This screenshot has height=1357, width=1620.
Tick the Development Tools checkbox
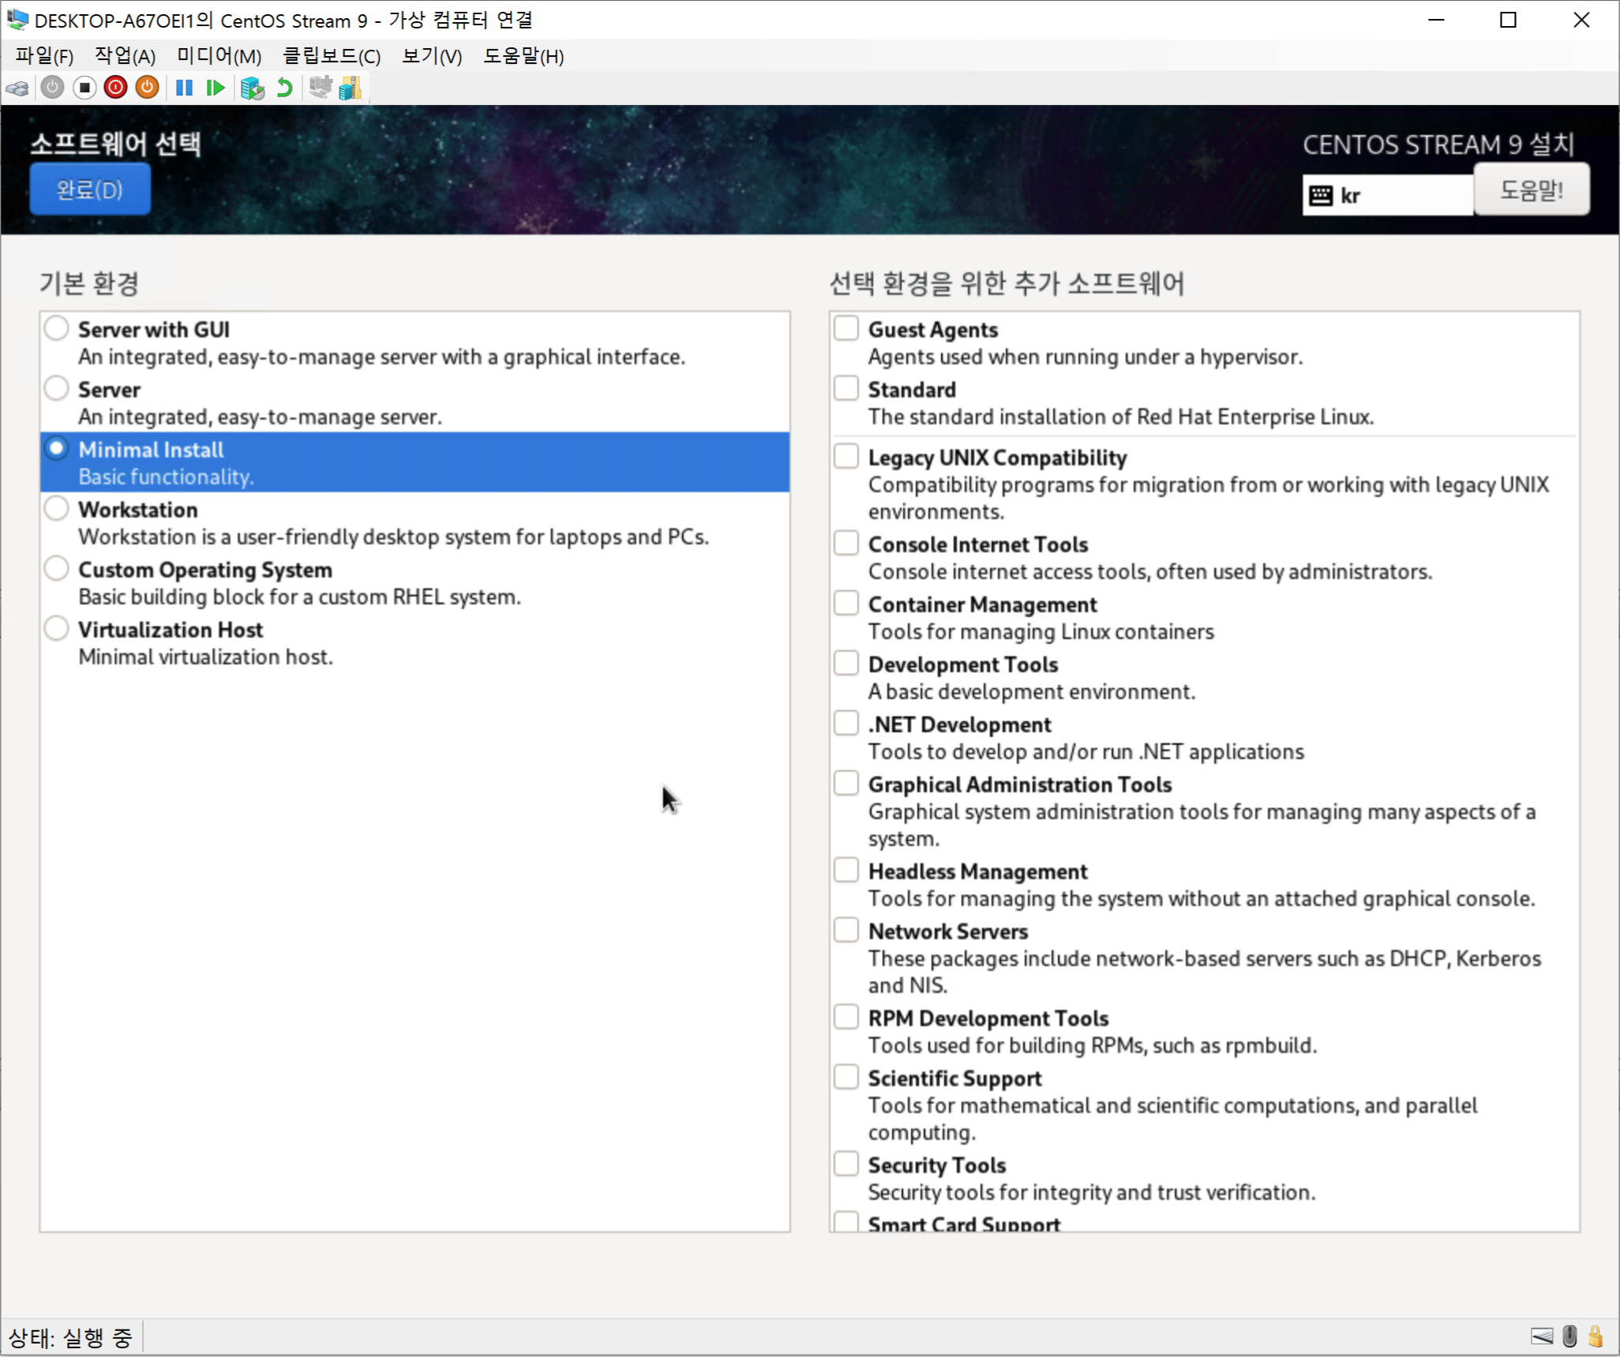(846, 663)
